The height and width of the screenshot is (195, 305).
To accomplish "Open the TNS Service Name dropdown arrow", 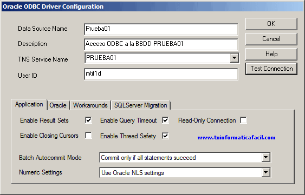I will [x=234, y=58].
